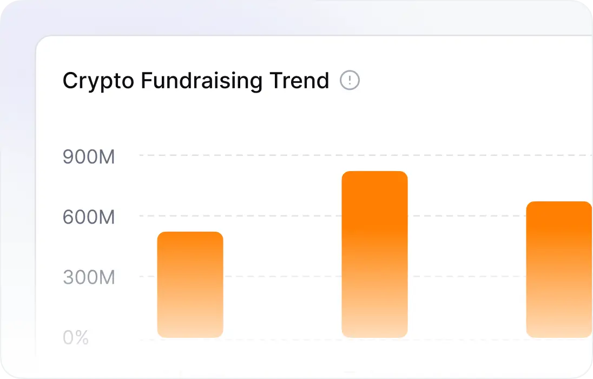
Task: Click the 300M dashed gridline between last two bars
Action: [466, 277]
